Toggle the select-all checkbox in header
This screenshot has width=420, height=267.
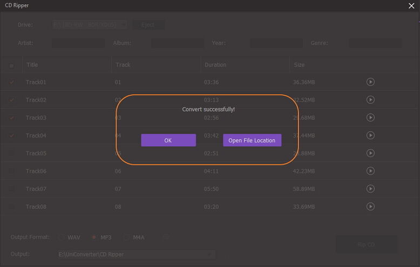click(11, 66)
